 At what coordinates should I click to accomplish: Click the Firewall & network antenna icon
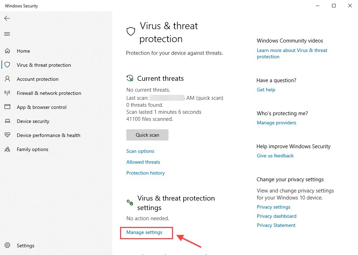[x=7, y=93]
